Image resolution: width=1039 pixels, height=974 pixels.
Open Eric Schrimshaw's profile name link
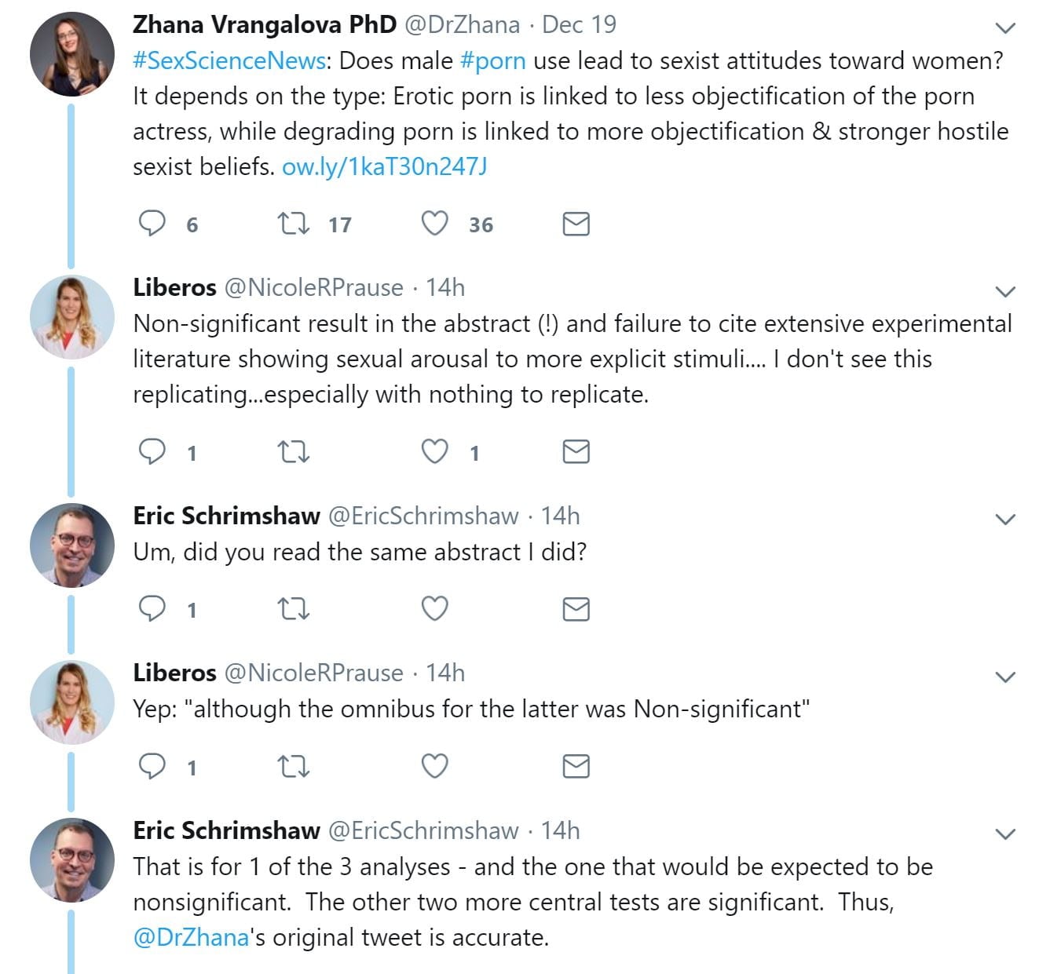pyautogui.click(x=226, y=516)
